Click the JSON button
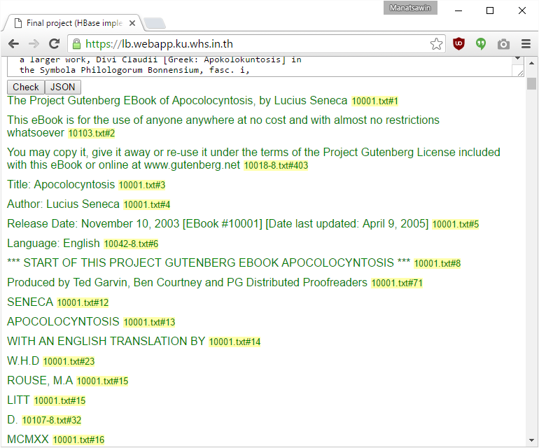539x448 pixels. pos(63,87)
